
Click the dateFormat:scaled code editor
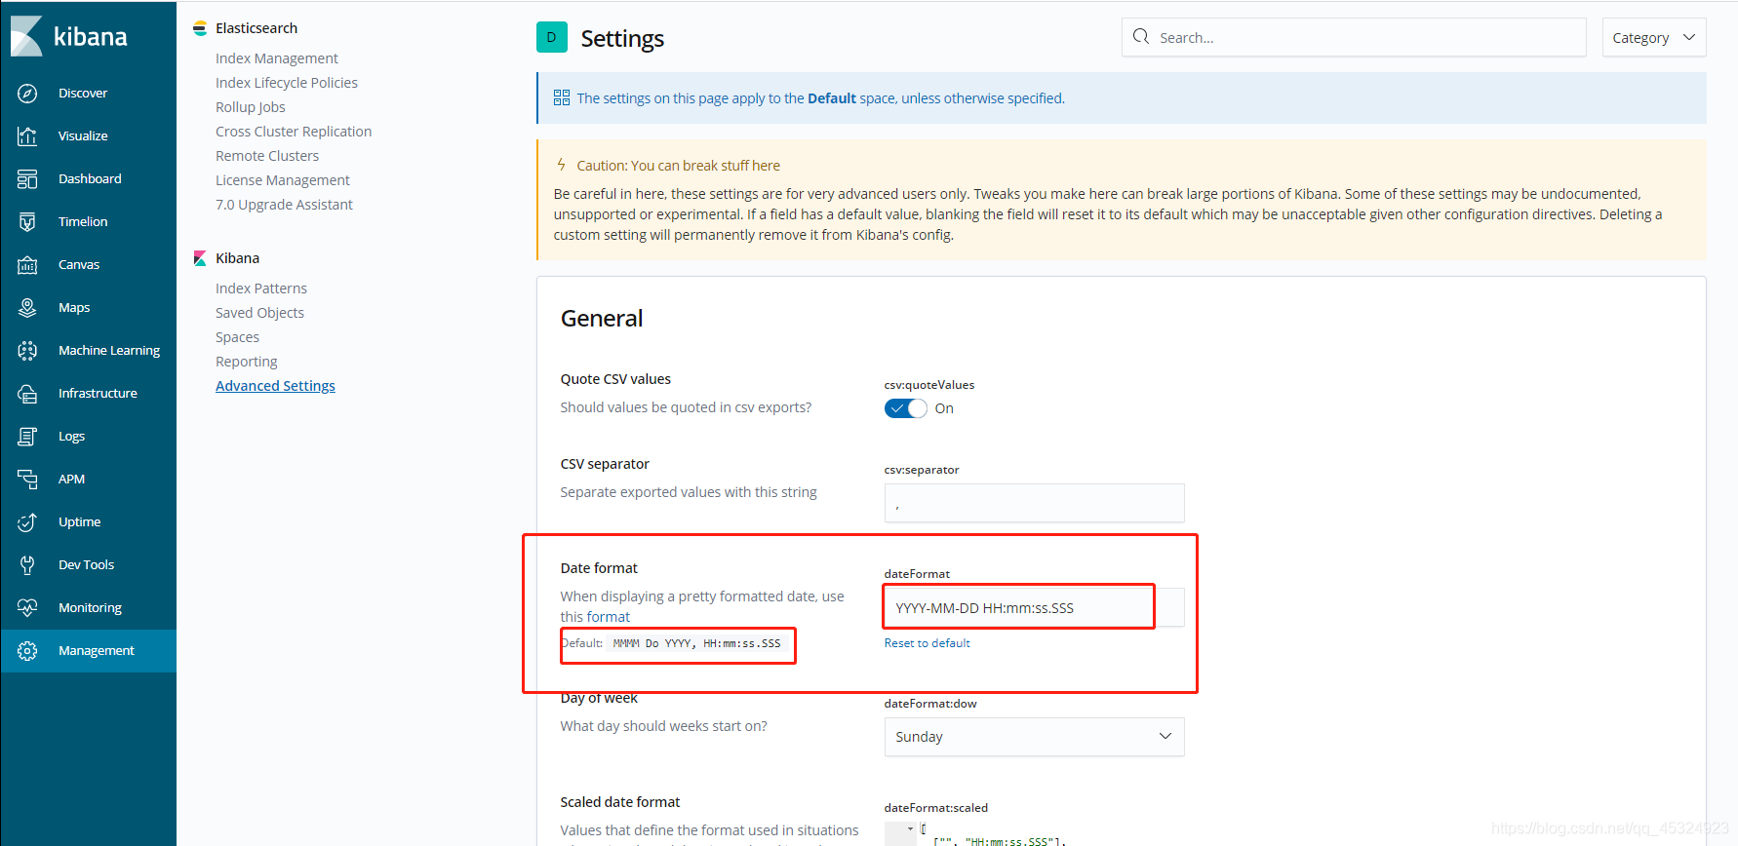tap(1034, 834)
